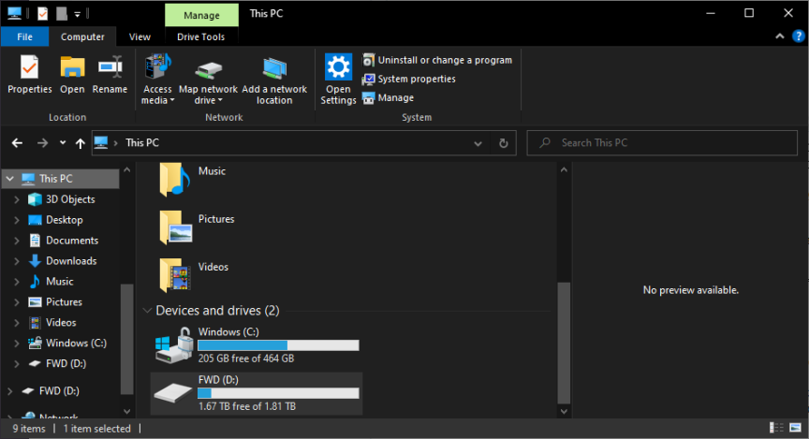Click the Properties ribbon icon

pos(30,68)
